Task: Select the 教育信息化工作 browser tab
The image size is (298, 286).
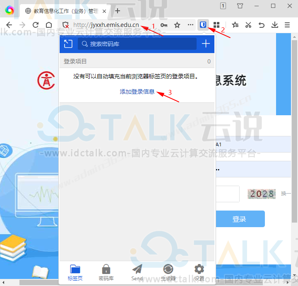Action: point(65,11)
